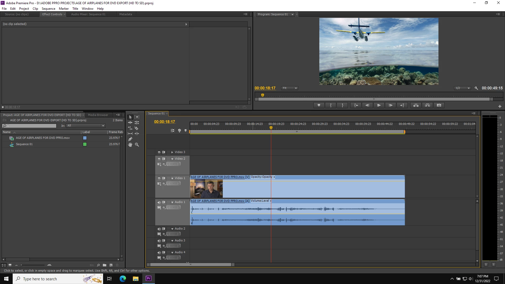Mute the Audio 2 track output
Image resolution: width=505 pixels, height=284 pixels.
(x=159, y=229)
